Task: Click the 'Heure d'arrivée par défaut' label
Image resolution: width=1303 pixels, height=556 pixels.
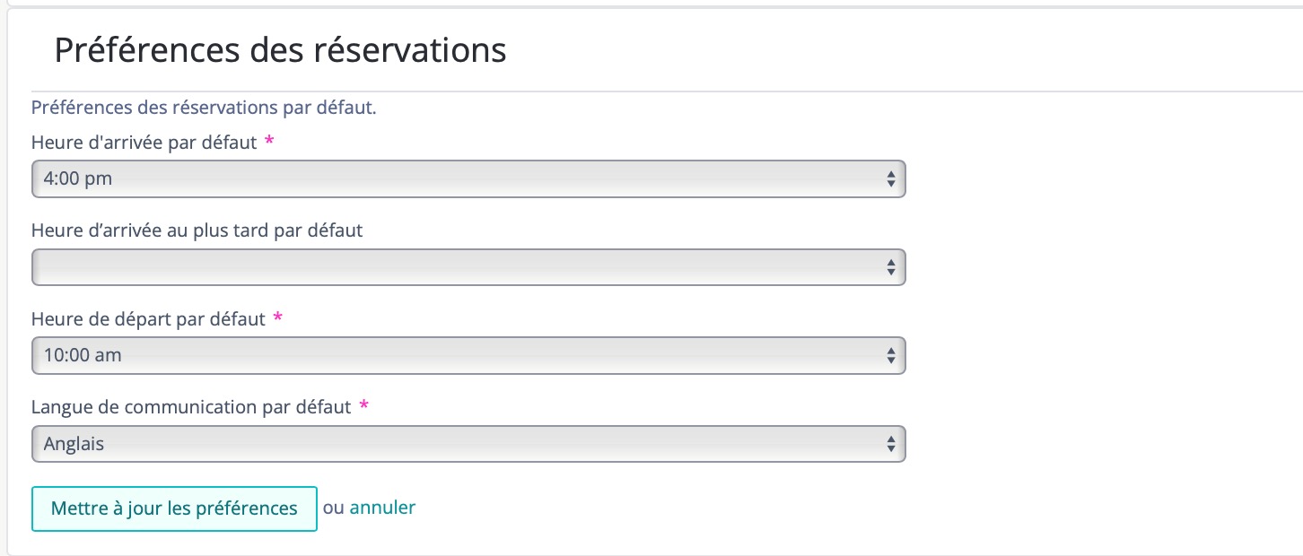Action: [x=144, y=143]
